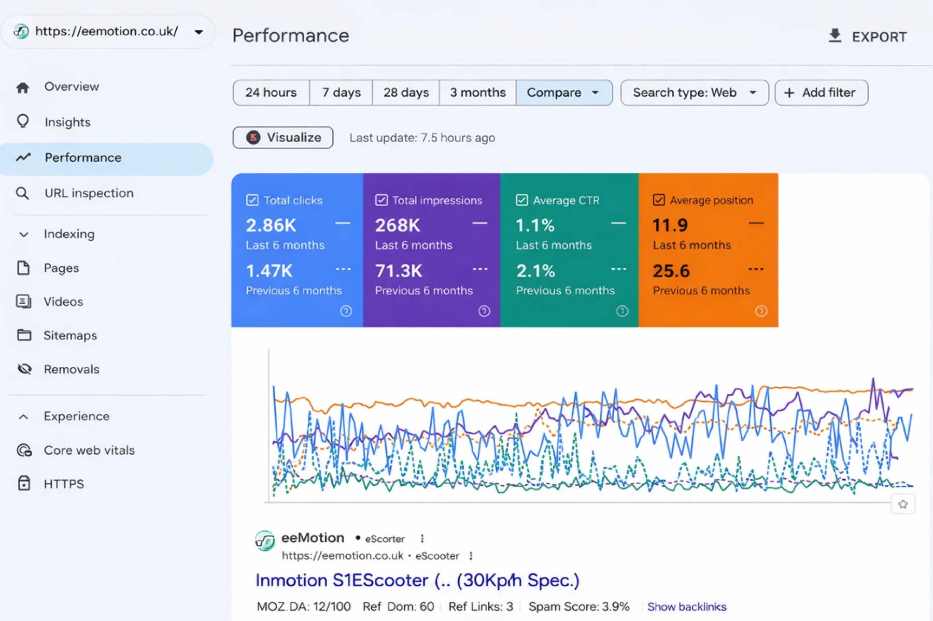Open the Overview home icon
The width and height of the screenshot is (933, 621).
point(23,88)
